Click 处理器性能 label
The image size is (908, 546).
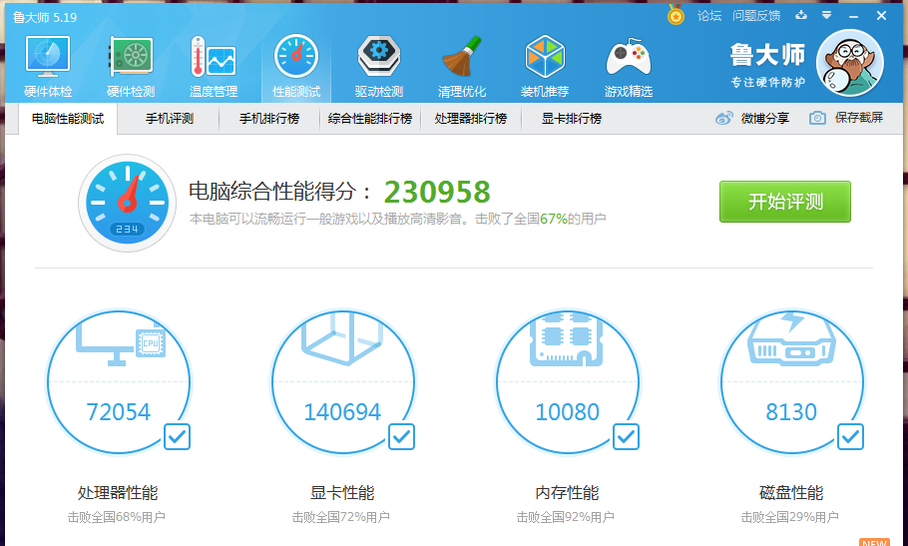tap(118, 493)
